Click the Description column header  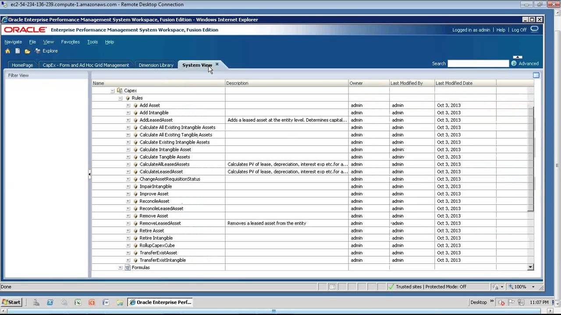pos(287,83)
